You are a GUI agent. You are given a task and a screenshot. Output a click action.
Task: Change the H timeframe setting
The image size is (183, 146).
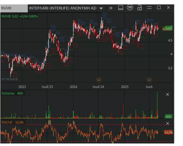click(111, 8)
